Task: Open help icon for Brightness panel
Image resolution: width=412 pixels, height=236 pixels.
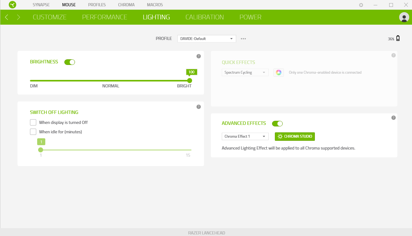Action: [199, 56]
